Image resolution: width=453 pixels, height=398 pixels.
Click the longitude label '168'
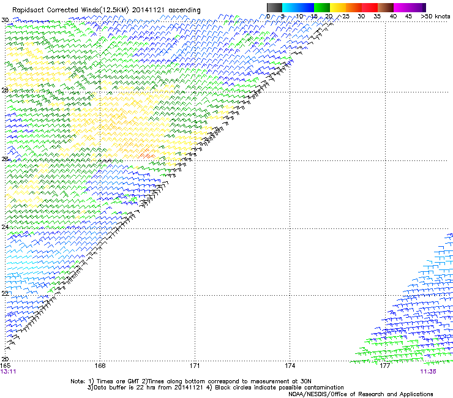coord(100,366)
